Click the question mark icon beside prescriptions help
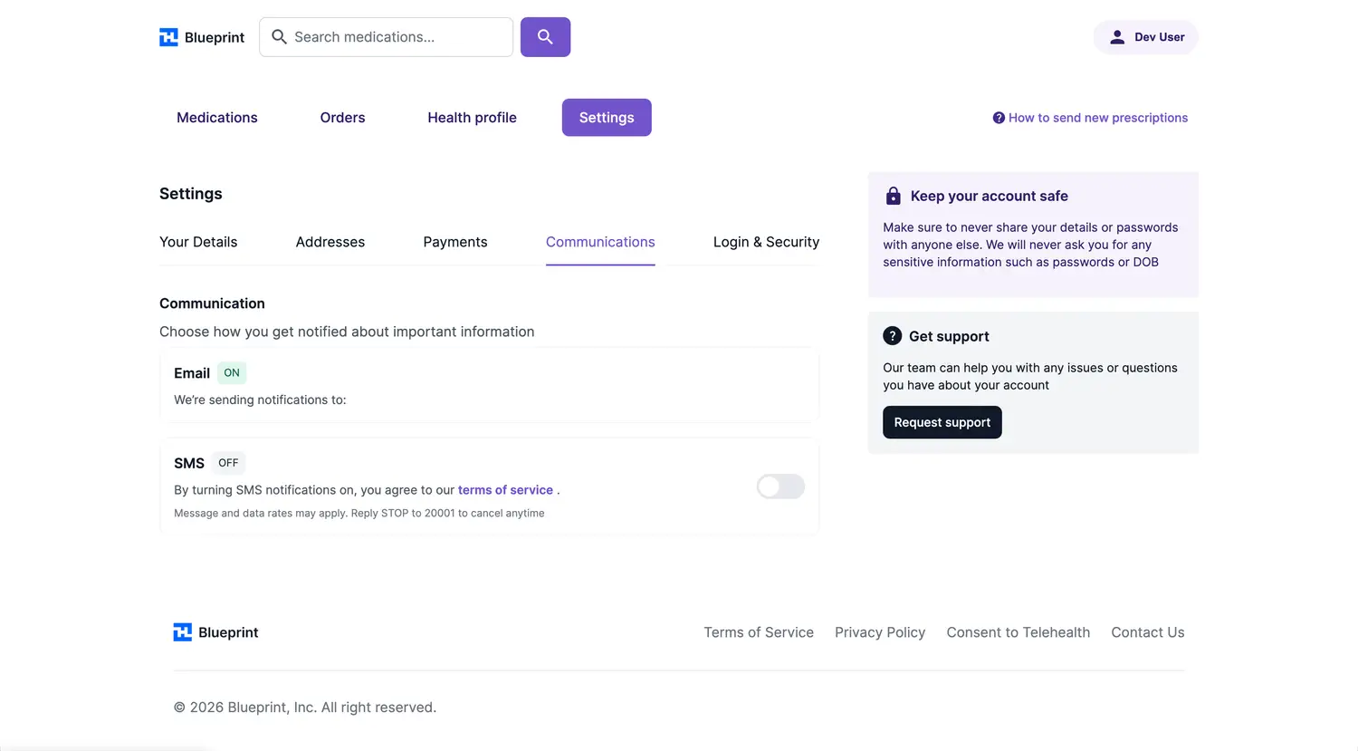The width and height of the screenshot is (1358, 751). [999, 118]
